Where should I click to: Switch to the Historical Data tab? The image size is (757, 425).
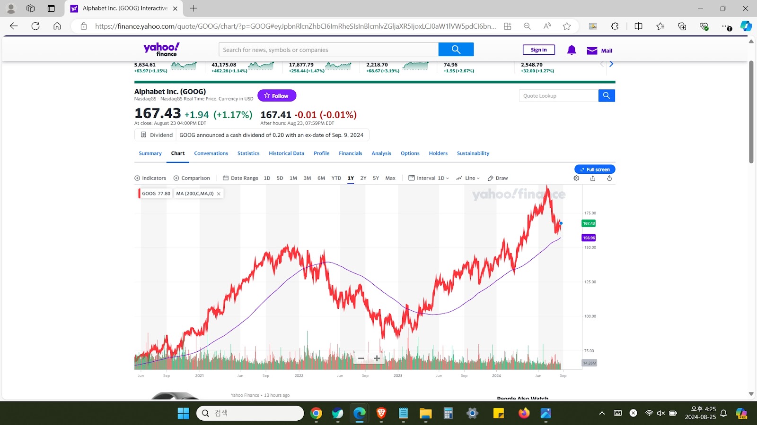click(286, 153)
